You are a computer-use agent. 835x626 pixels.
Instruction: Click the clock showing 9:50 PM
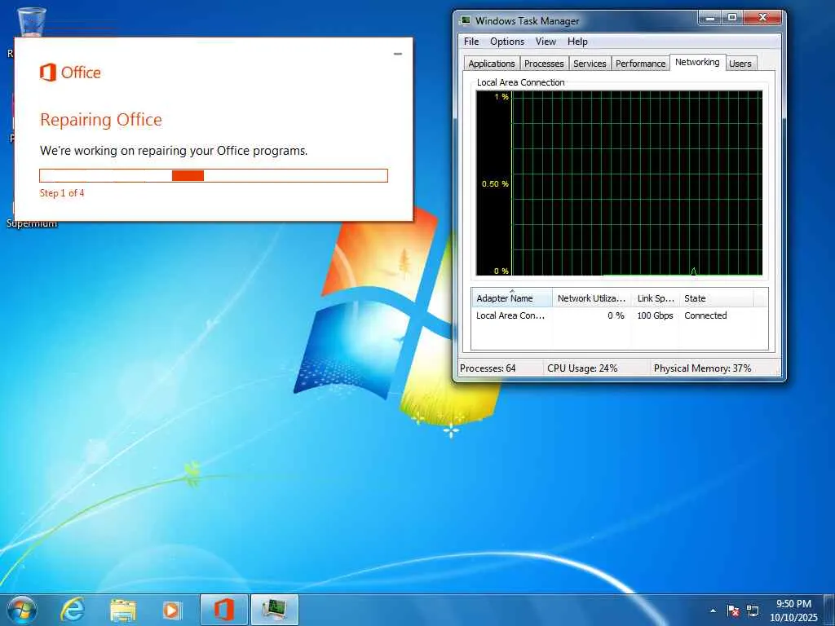793,604
